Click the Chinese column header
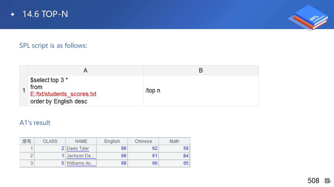This screenshot has width=334, height=187. pos(143,141)
